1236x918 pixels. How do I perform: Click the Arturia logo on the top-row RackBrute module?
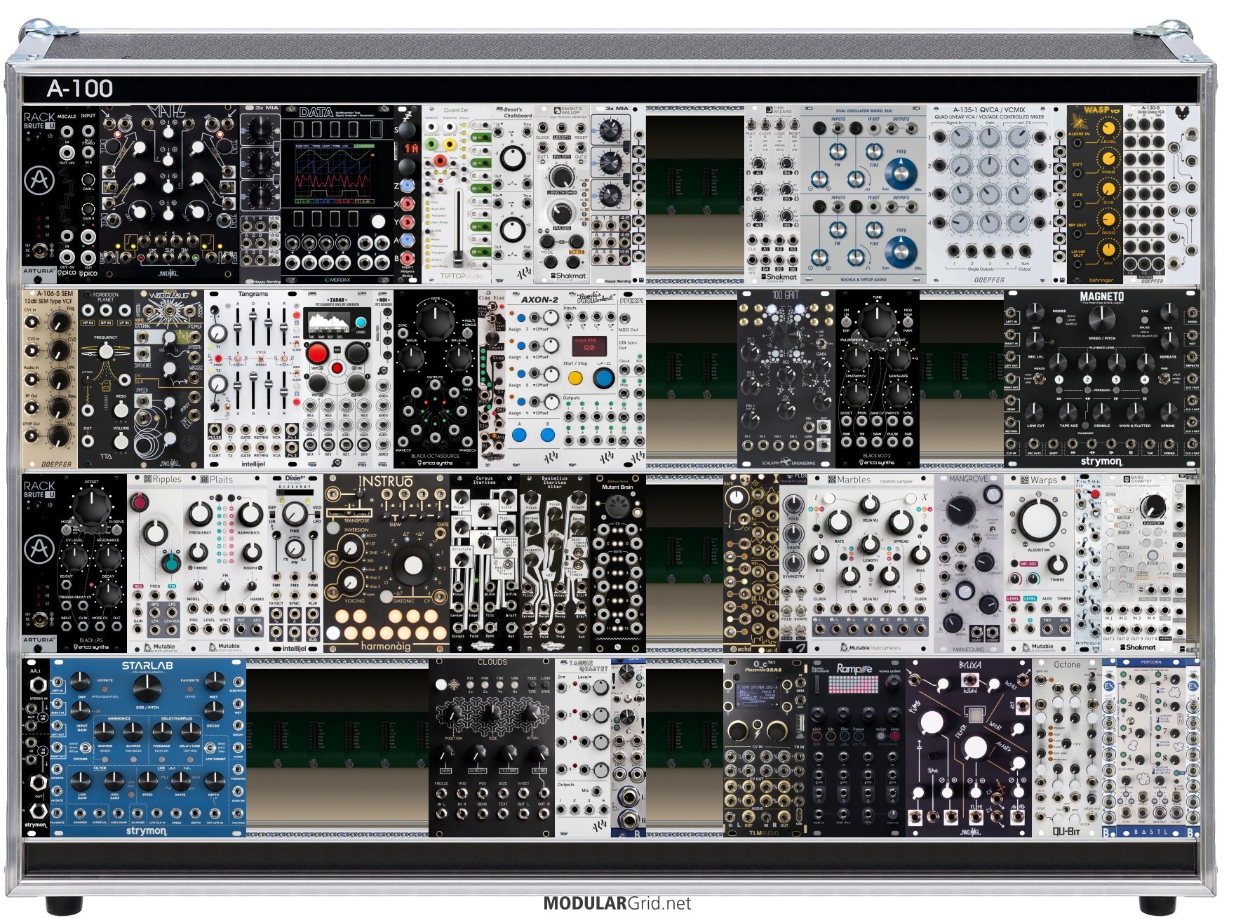(39, 181)
